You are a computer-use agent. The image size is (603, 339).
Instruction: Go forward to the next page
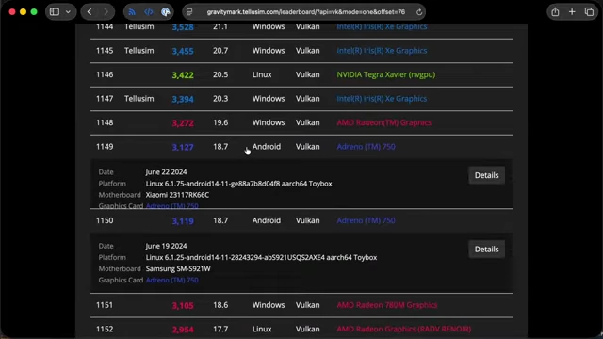pos(106,12)
